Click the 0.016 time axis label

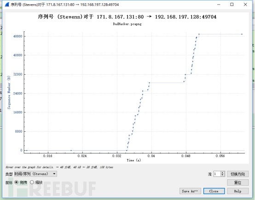coord(48,156)
